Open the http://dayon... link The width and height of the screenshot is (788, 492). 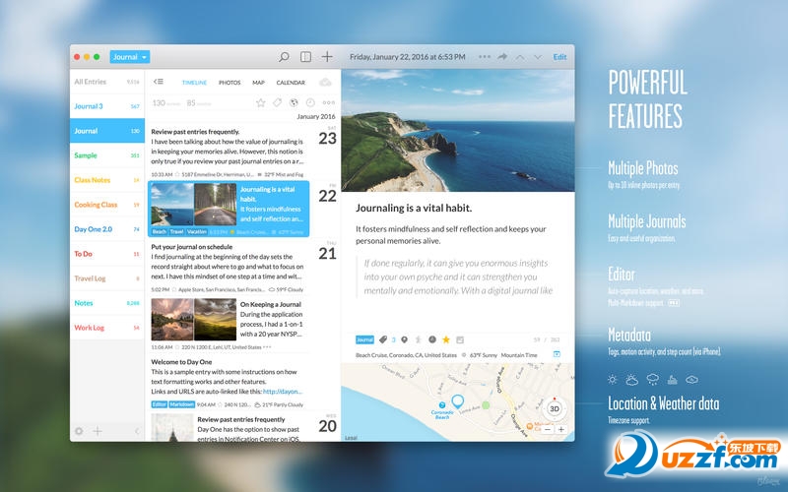pos(283,391)
